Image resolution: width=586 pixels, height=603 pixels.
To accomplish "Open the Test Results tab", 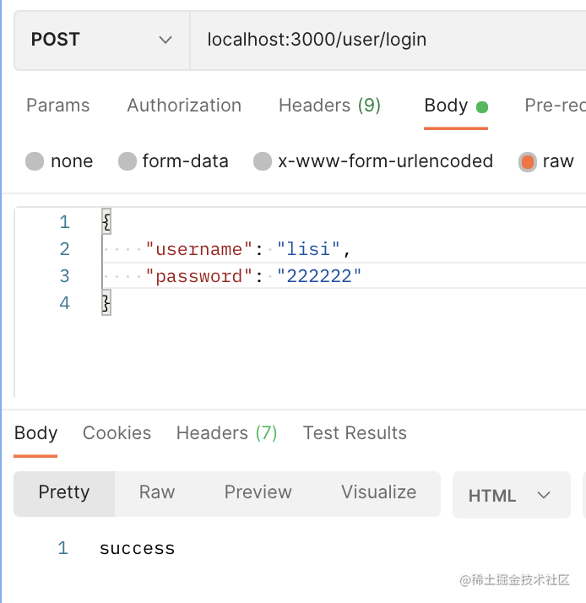I will [355, 433].
